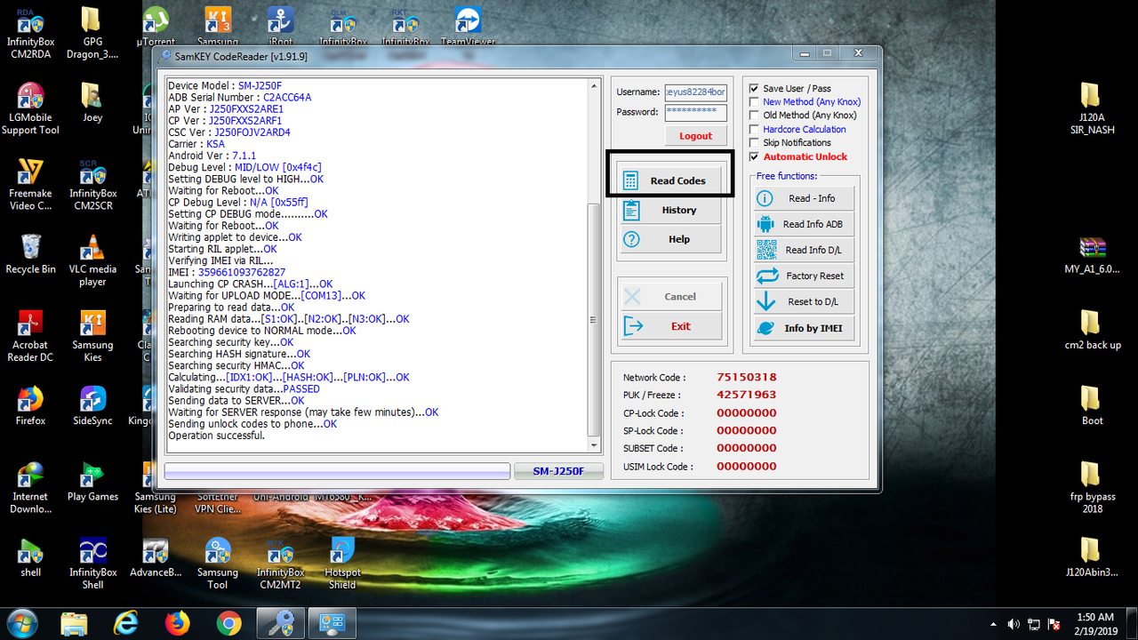Click Info by IMEI button

(x=804, y=328)
